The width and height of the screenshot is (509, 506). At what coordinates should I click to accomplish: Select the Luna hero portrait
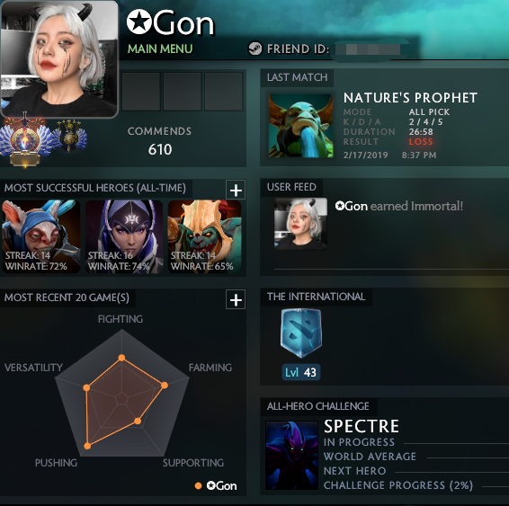pos(124,236)
